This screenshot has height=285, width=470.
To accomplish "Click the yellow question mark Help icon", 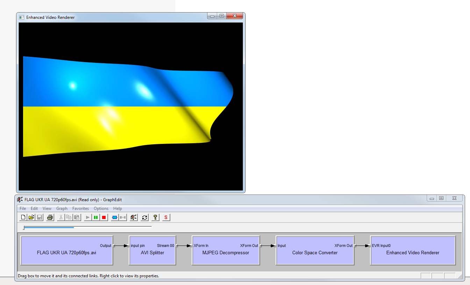I will point(156,218).
